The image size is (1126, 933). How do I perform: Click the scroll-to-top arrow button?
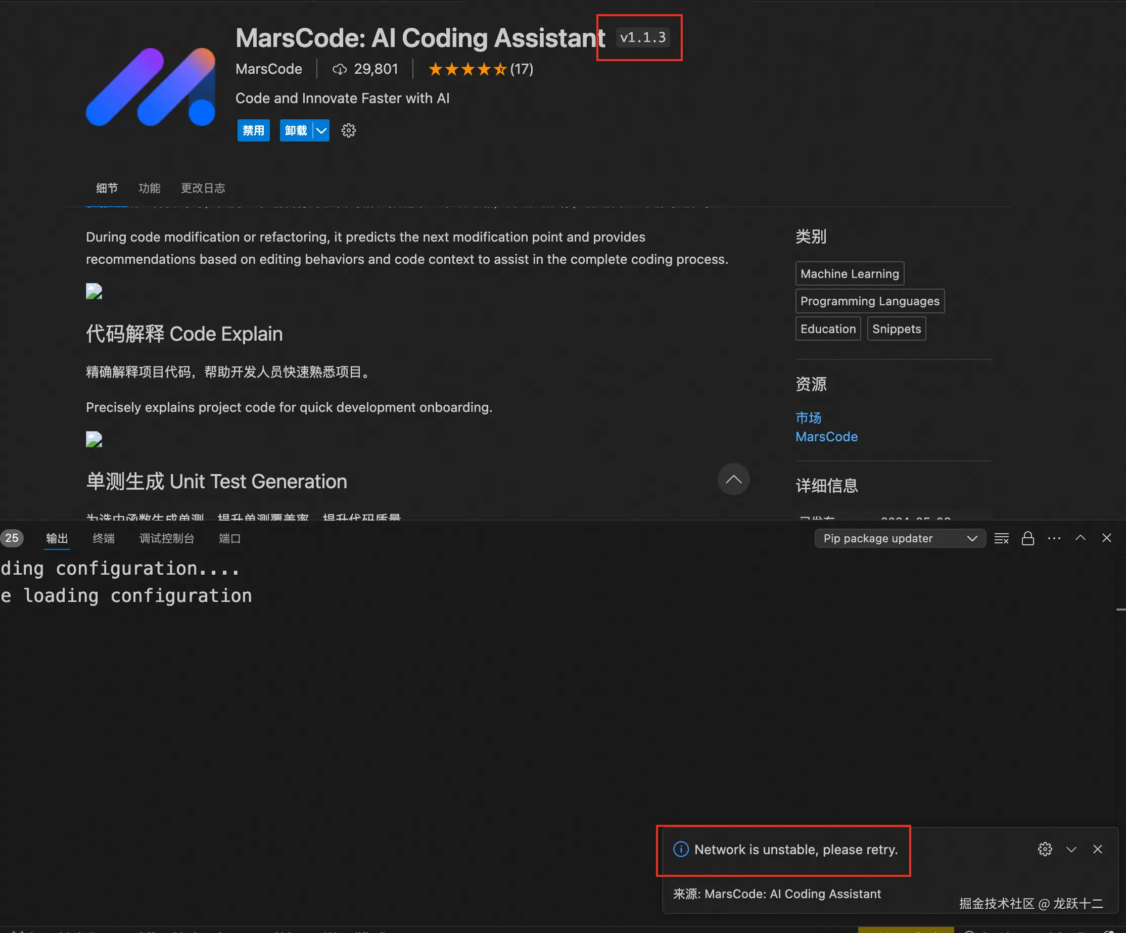tap(733, 479)
